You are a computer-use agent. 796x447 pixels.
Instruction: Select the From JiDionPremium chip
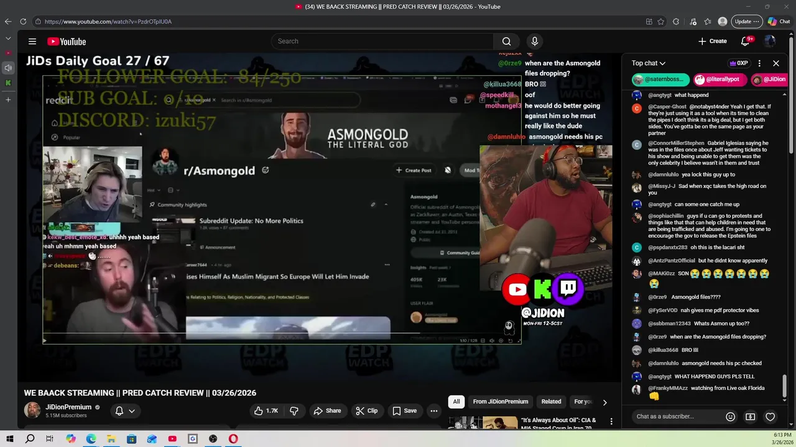(500, 402)
